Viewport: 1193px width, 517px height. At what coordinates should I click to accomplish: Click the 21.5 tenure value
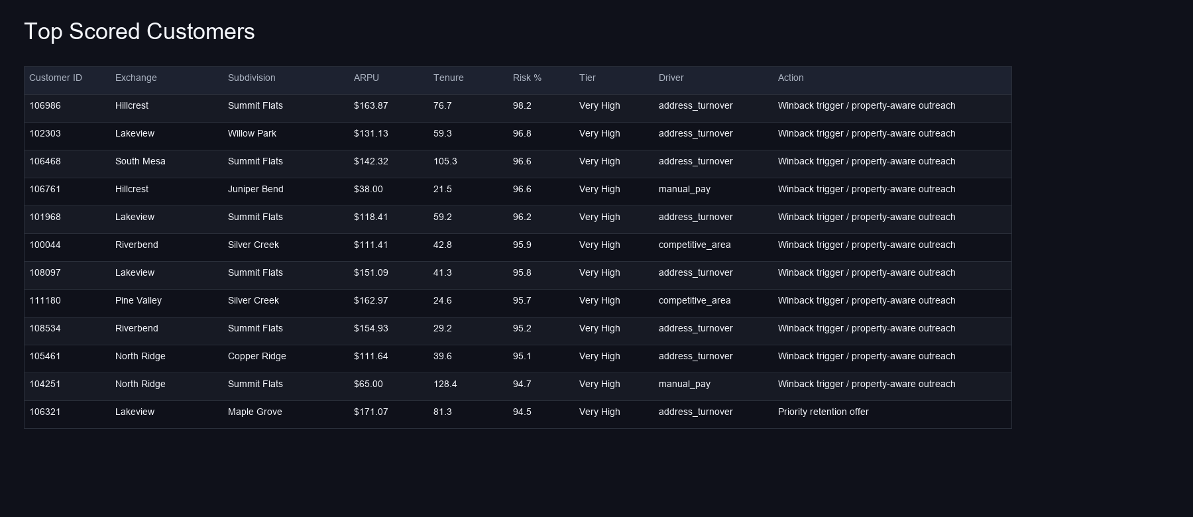443,189
